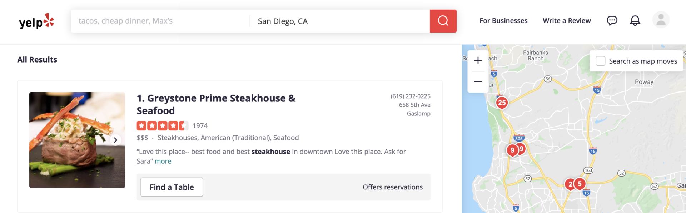Click the red search magnifier button
The height and width of the screenshot is (213, 686).
click(x=443, y=21)
